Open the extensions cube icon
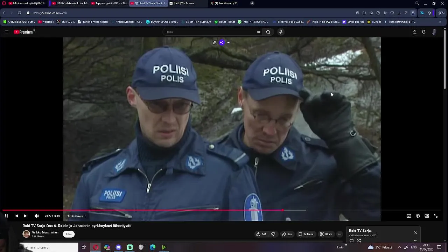The height and width of the screenshot is (252, 448). 429,13
